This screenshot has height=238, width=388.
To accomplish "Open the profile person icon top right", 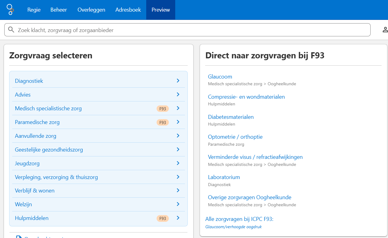I will click(385, 30).
